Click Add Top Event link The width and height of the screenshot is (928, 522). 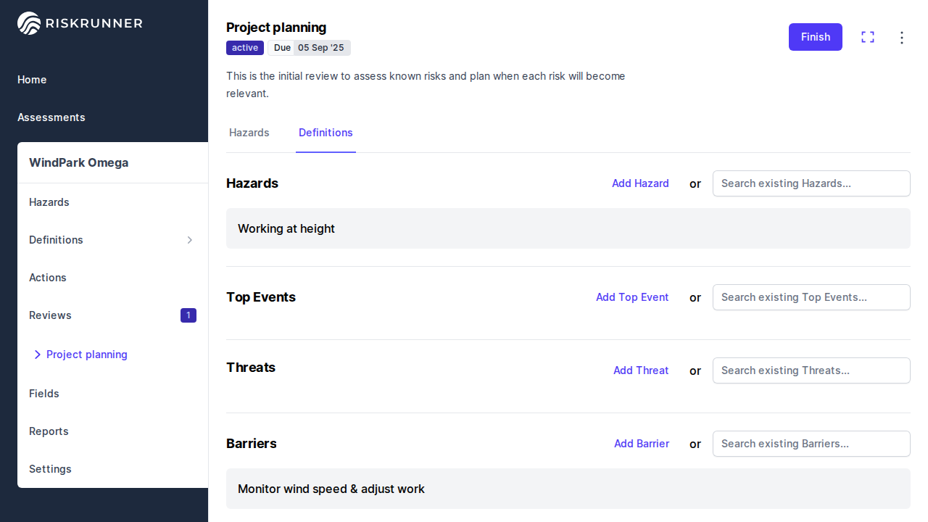pos(632,297)
